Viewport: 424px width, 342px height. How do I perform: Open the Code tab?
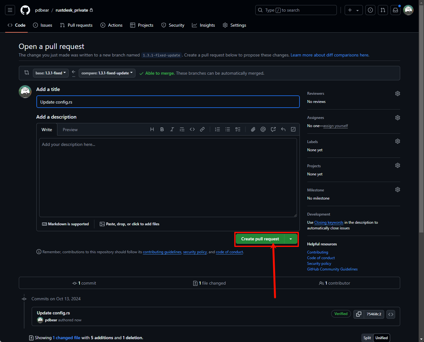click(x=17, y=25)
